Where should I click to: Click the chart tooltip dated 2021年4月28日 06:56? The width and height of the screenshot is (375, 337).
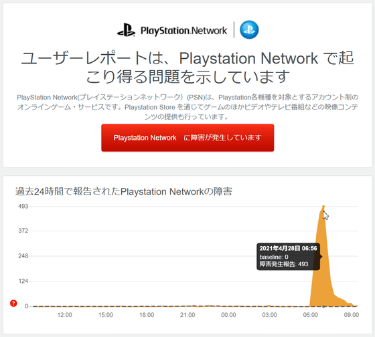[x=289, y=257]
